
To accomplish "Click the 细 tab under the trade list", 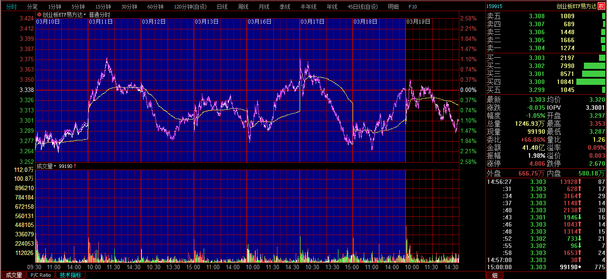I will [x=494, y=275].
